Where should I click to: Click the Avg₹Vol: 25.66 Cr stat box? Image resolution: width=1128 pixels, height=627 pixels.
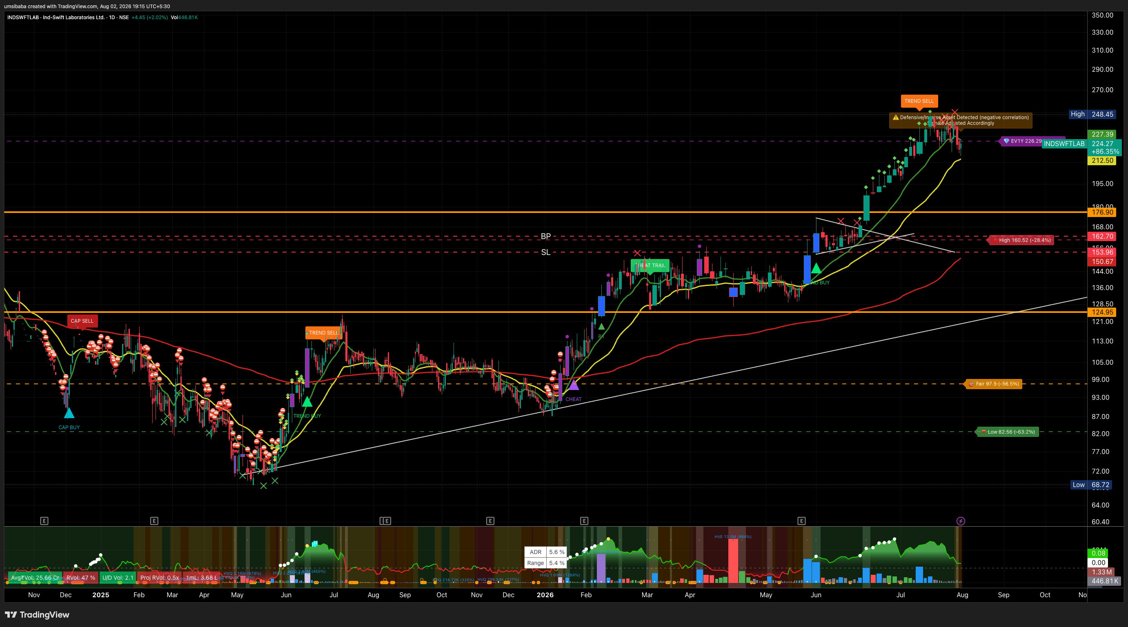click(x=35, y=578)
